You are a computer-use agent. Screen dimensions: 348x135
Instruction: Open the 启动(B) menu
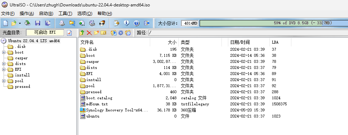click(x=46, y=14)
